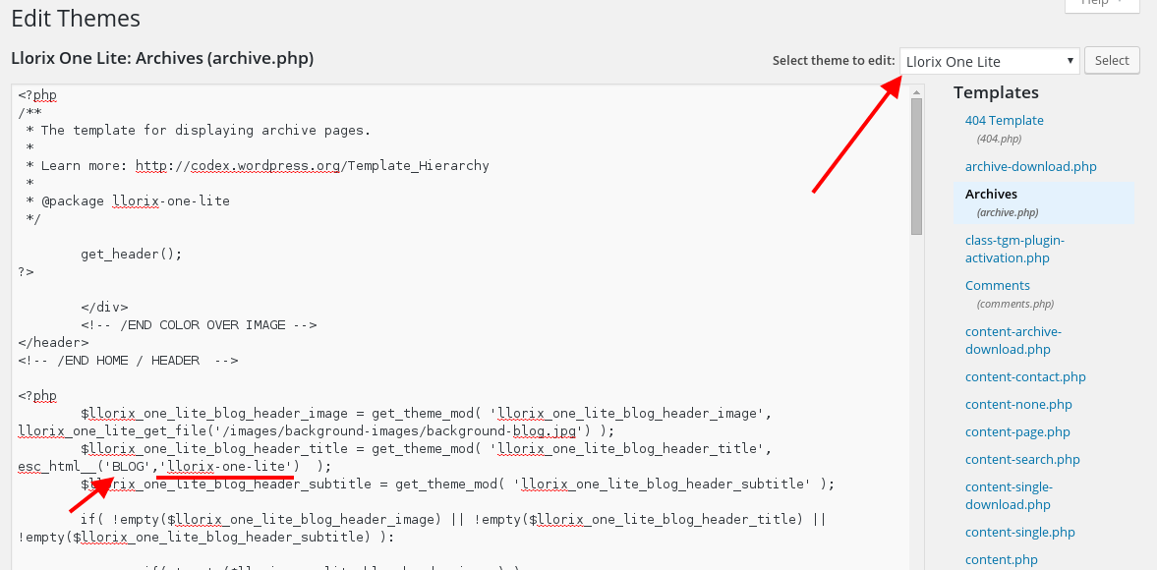Screen dimensions: 1157x570
Task: Open content-page.php template
Action: [1017, 431]
